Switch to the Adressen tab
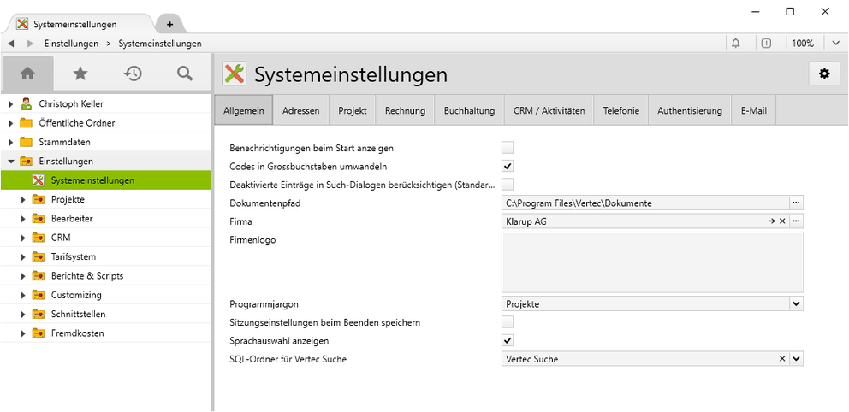 click(x=301, y=110)
